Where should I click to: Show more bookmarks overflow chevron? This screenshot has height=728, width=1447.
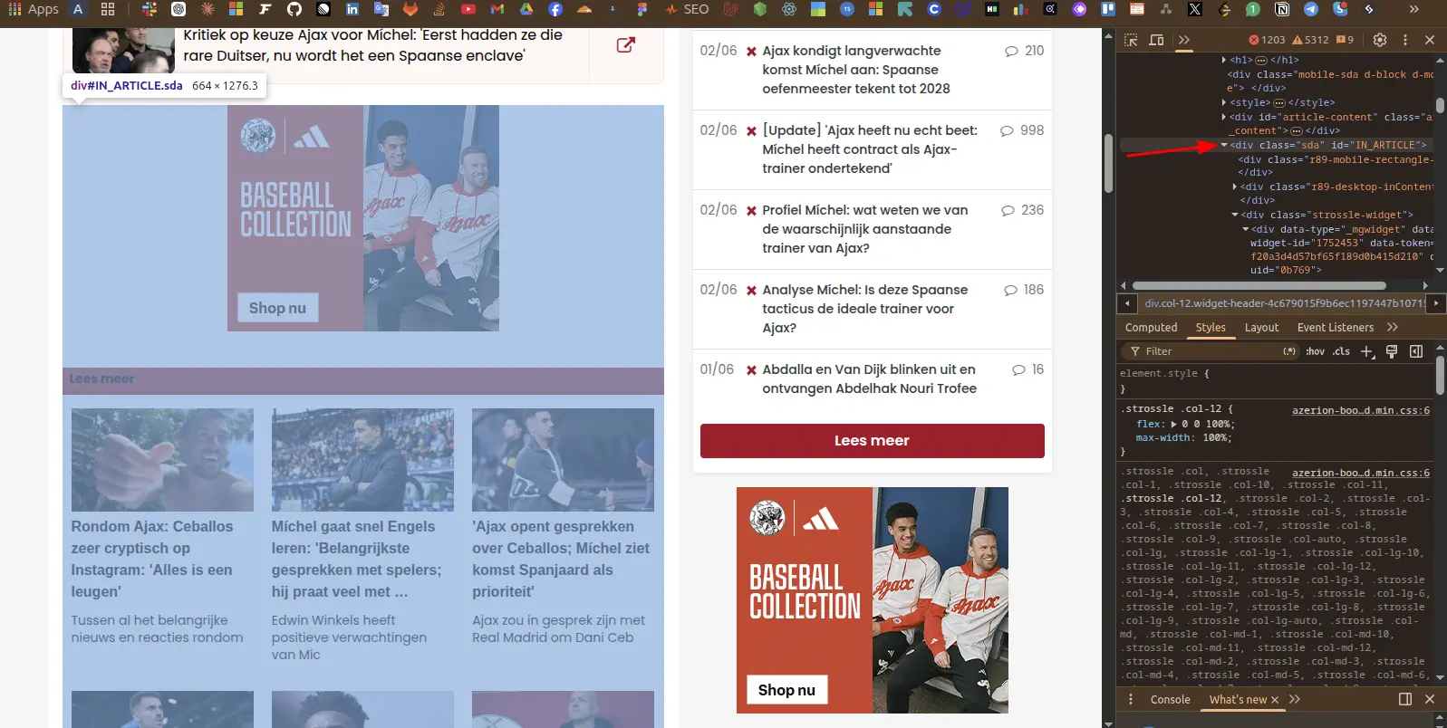[1414, 9]
